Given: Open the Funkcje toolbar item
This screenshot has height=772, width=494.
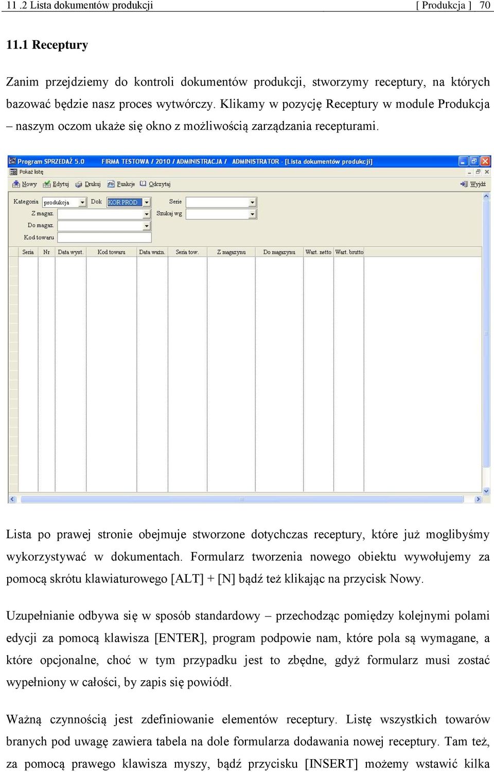Looking at the screenshot, I should point(121,184).
